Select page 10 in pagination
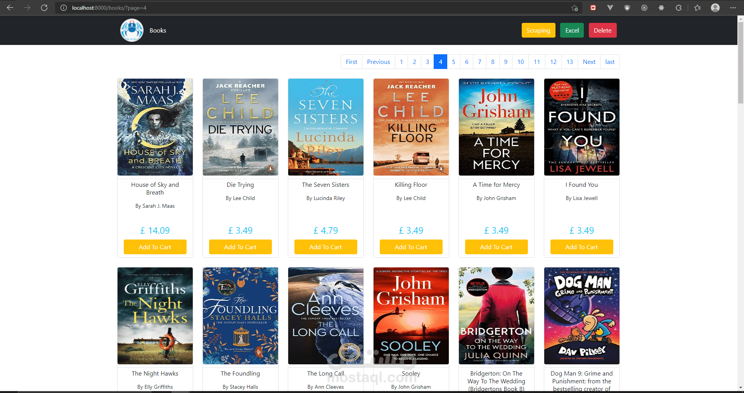The image size is (744, 393). click(521, 62)
